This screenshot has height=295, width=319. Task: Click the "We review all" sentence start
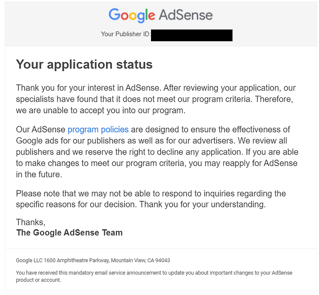[x=262, y=140]
